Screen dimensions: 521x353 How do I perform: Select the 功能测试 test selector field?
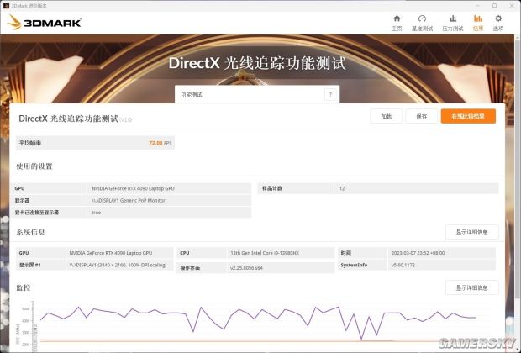[257, 95]
